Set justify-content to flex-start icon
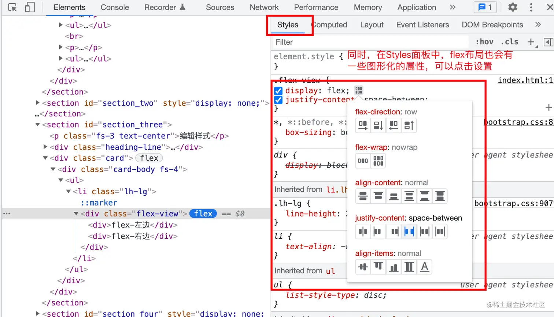 tap(377, 231)
